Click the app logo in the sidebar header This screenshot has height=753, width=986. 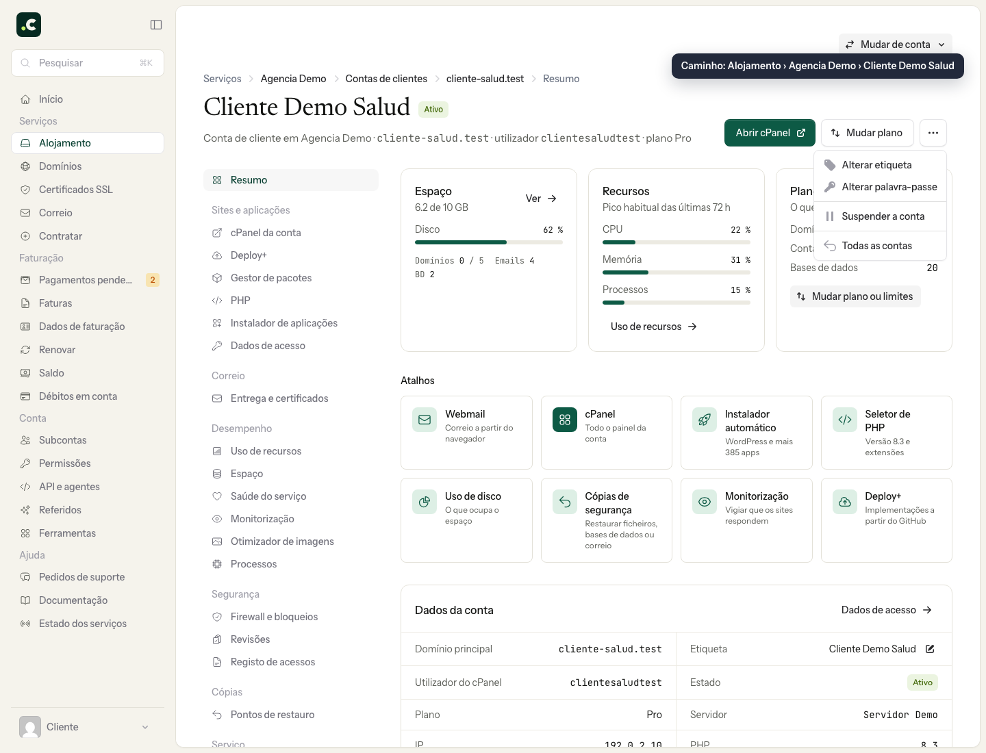coord(29,25)
